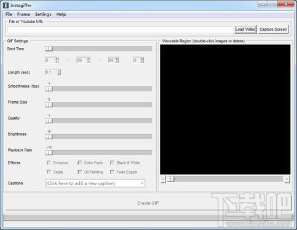The height and width of the screenshot is (230, 297).
Task: Open the Settings menu
Action: pyautogui.click(x=43, y=14)
